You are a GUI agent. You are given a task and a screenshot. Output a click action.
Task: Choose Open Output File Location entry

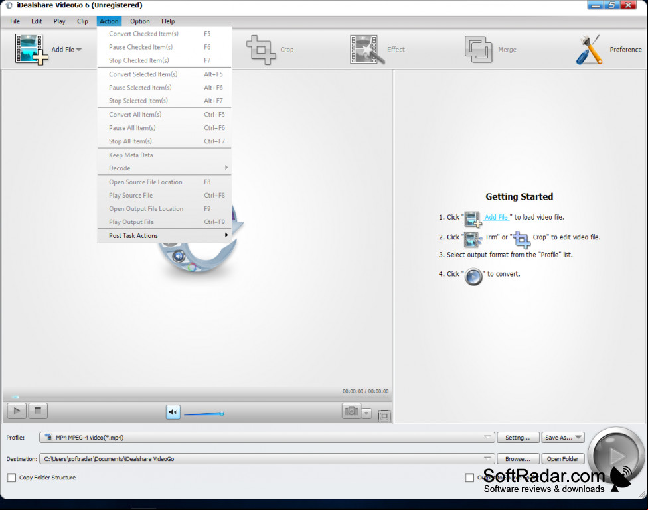[x=165, y=208]
